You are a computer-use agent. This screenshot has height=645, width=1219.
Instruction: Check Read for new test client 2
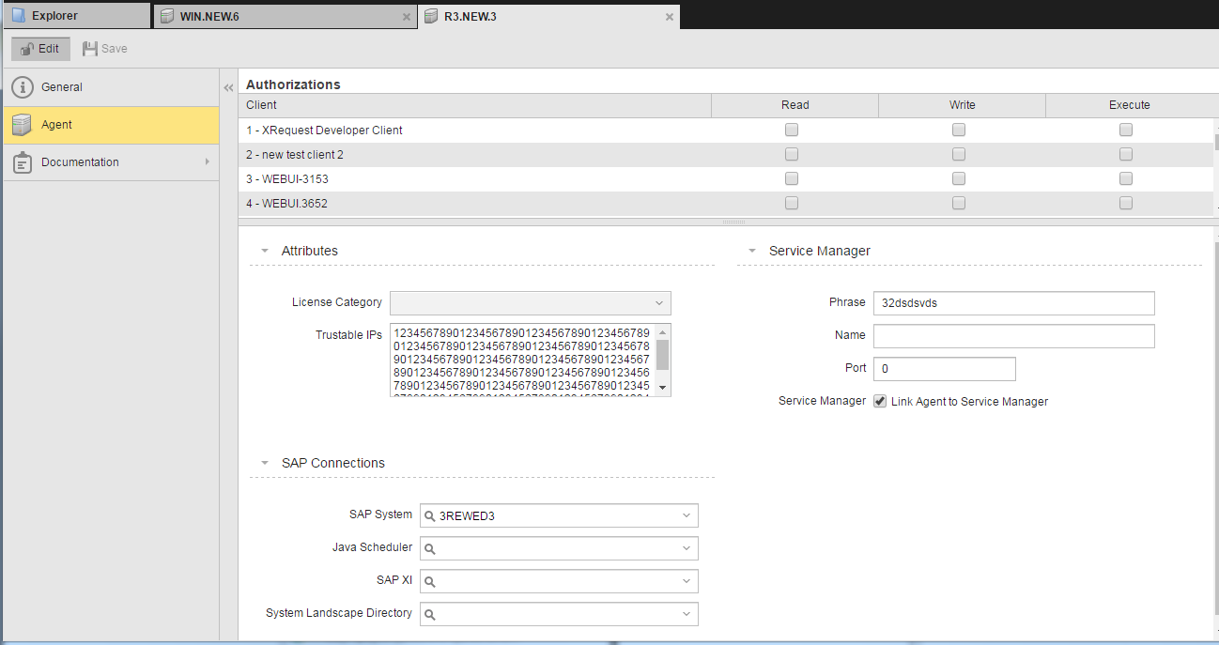792,154
